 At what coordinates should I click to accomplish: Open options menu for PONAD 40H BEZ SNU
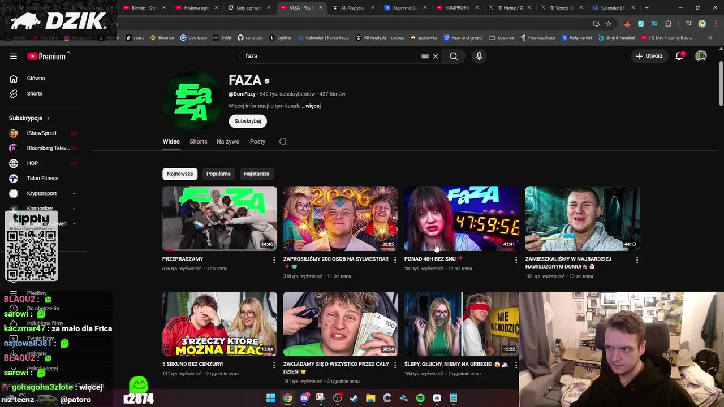516,260
